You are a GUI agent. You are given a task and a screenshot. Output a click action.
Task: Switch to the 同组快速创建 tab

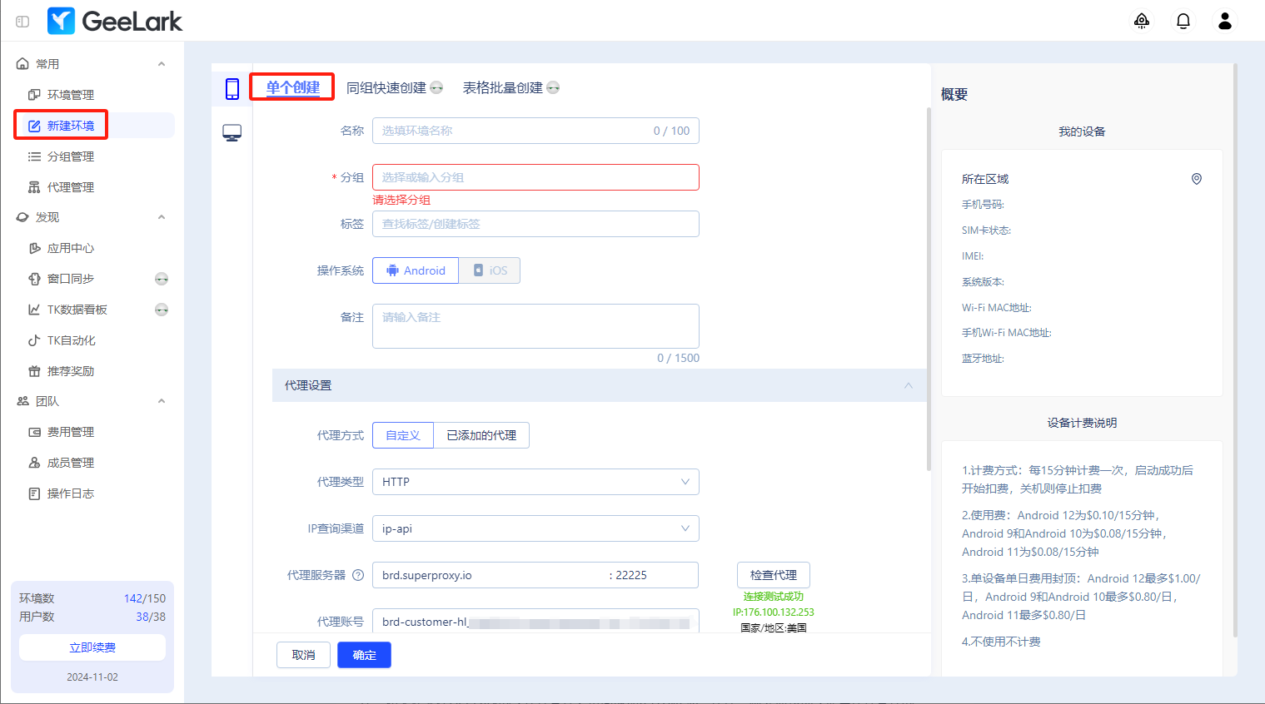386,88
